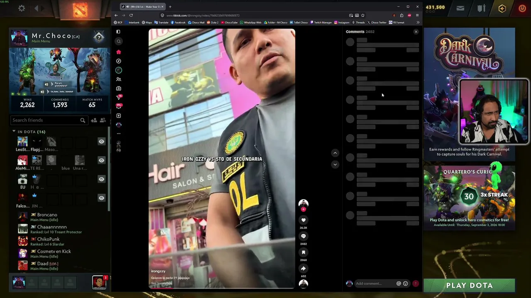Open TikTok Friends icon
The image size is (531, 298).
point(119,79)
